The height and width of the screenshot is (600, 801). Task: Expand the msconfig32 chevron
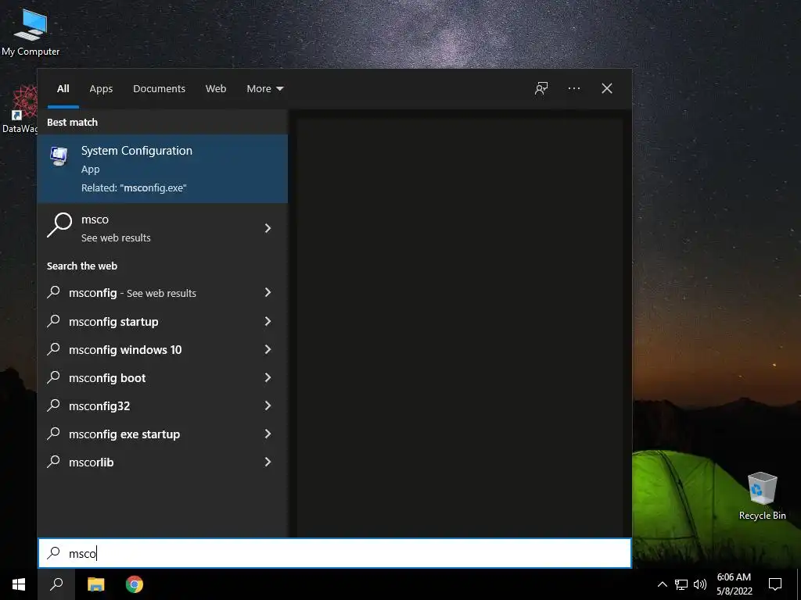[268, 405]
